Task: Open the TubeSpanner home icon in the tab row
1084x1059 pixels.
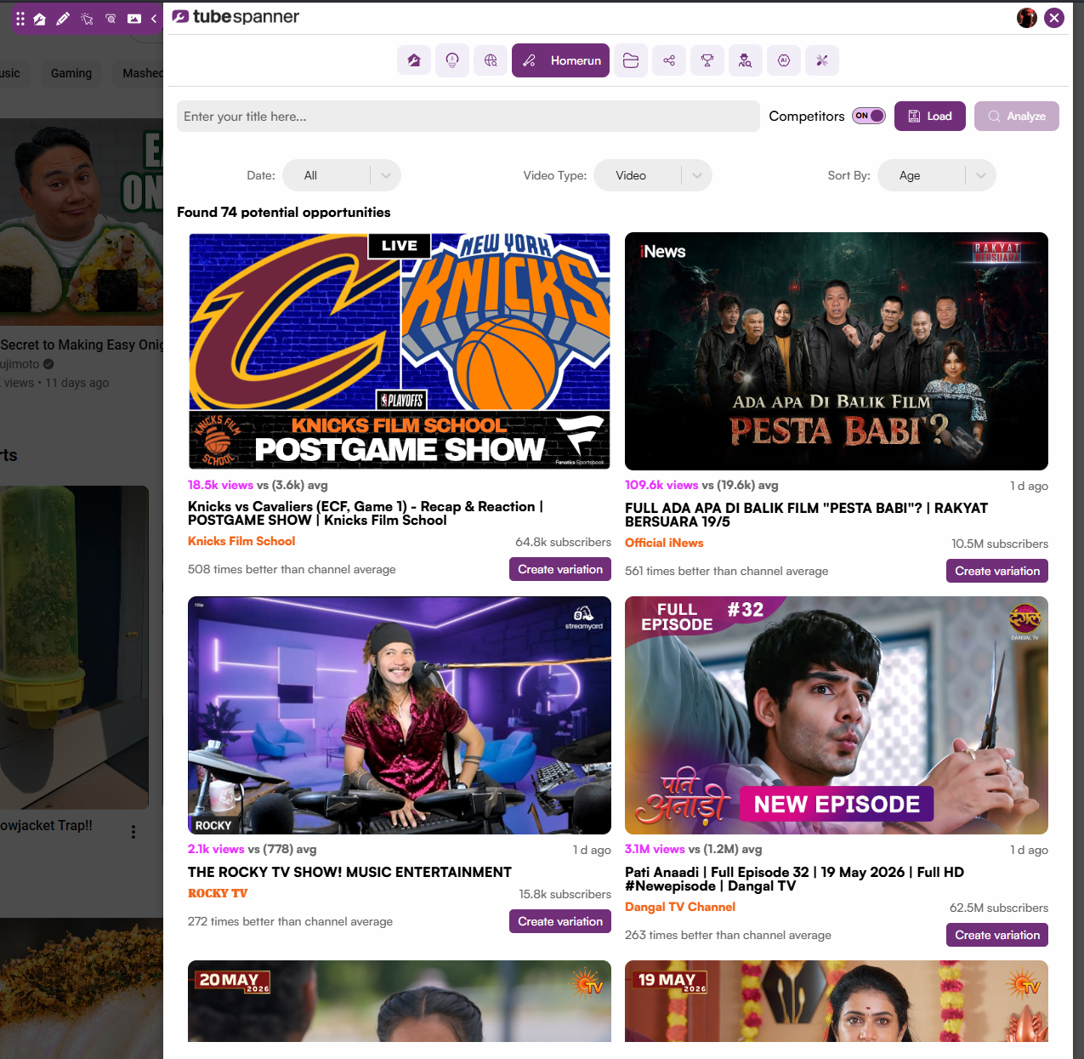Action: click(x=414, y=60)
